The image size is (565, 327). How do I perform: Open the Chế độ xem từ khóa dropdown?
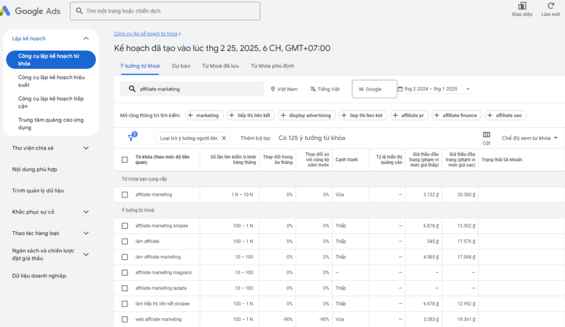(529, 138)
